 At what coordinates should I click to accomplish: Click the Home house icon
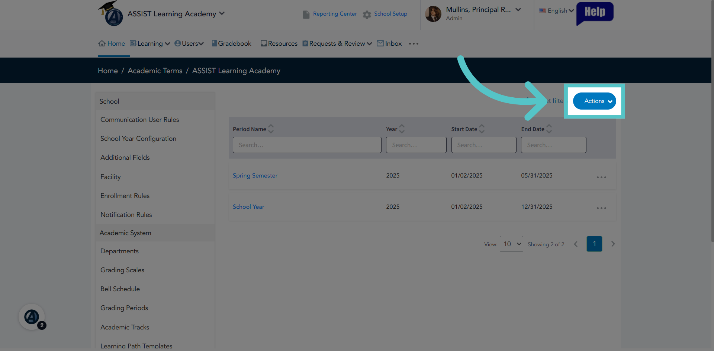[x=102, y=43]
